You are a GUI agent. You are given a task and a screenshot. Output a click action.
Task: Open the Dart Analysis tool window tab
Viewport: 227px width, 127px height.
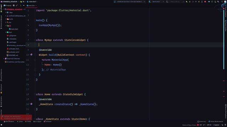coord(9,121)
